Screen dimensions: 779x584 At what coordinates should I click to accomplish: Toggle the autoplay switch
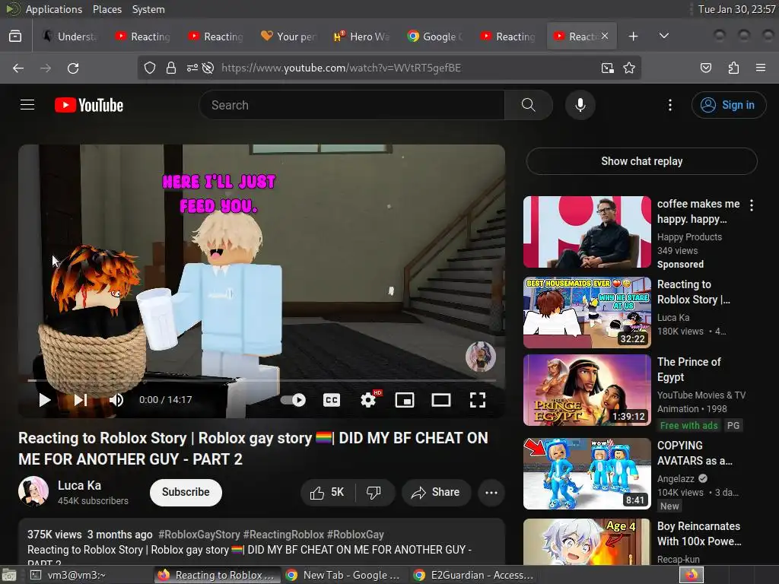click(293, 400)
